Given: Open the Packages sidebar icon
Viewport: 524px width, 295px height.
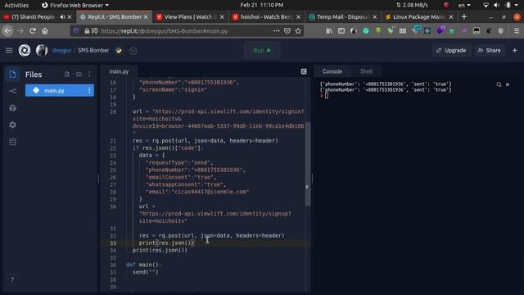Looking at the screenshot, I should [13, 108].
